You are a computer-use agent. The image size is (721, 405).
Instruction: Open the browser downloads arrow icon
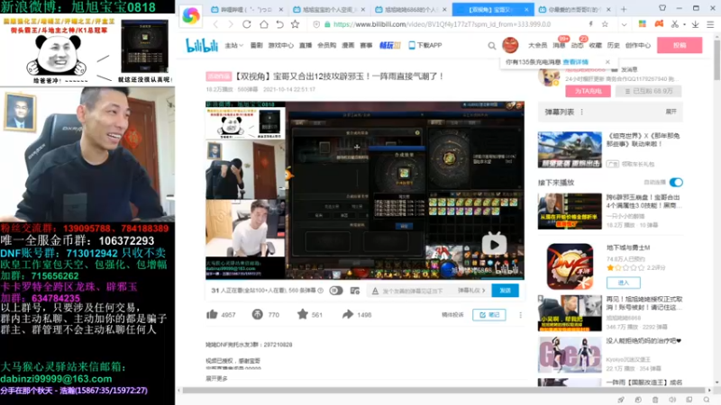[x=695, y=24]
